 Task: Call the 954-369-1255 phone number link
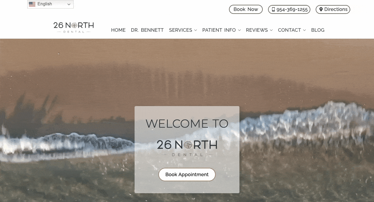click(289, 9)
